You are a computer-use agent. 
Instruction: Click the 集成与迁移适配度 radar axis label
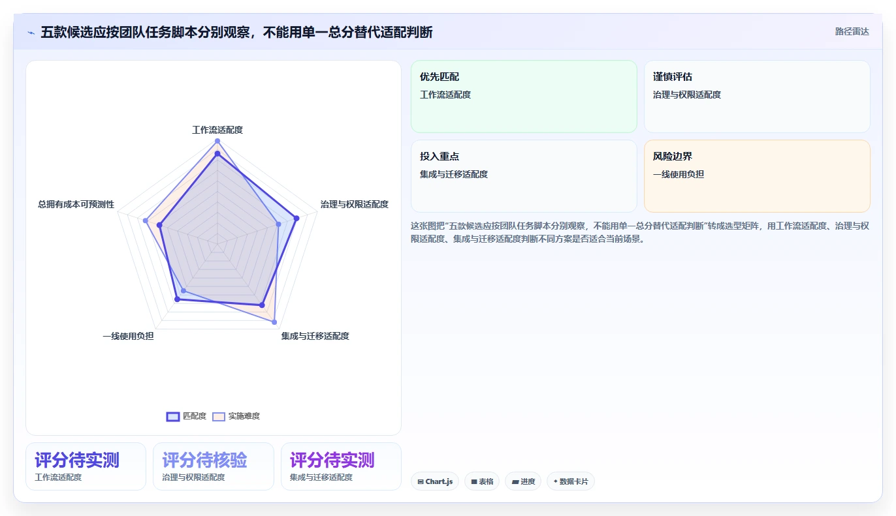tap(315, 336)
